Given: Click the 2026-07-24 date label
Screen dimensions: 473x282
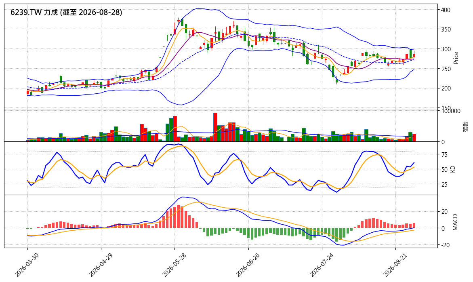Looking at the screenshot, I should click(x=321, y=265).
